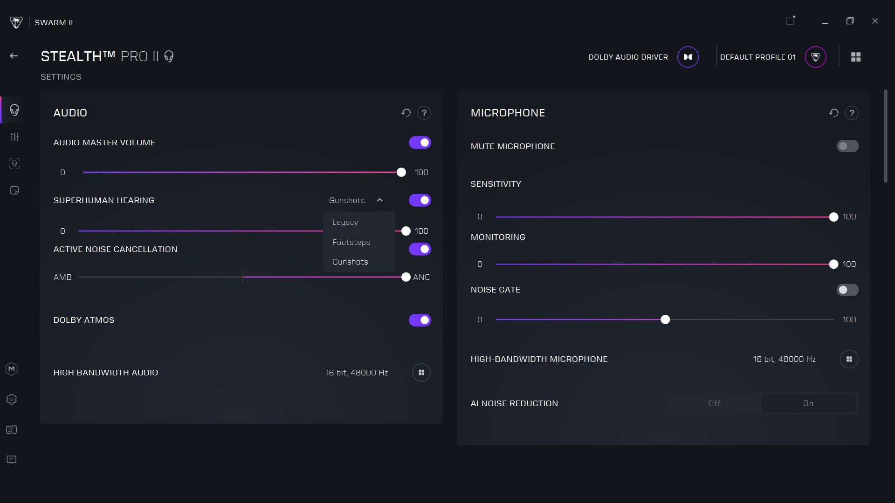
Task: Select the headset tab in left sidebar
Action: click(x=14, y=110)
